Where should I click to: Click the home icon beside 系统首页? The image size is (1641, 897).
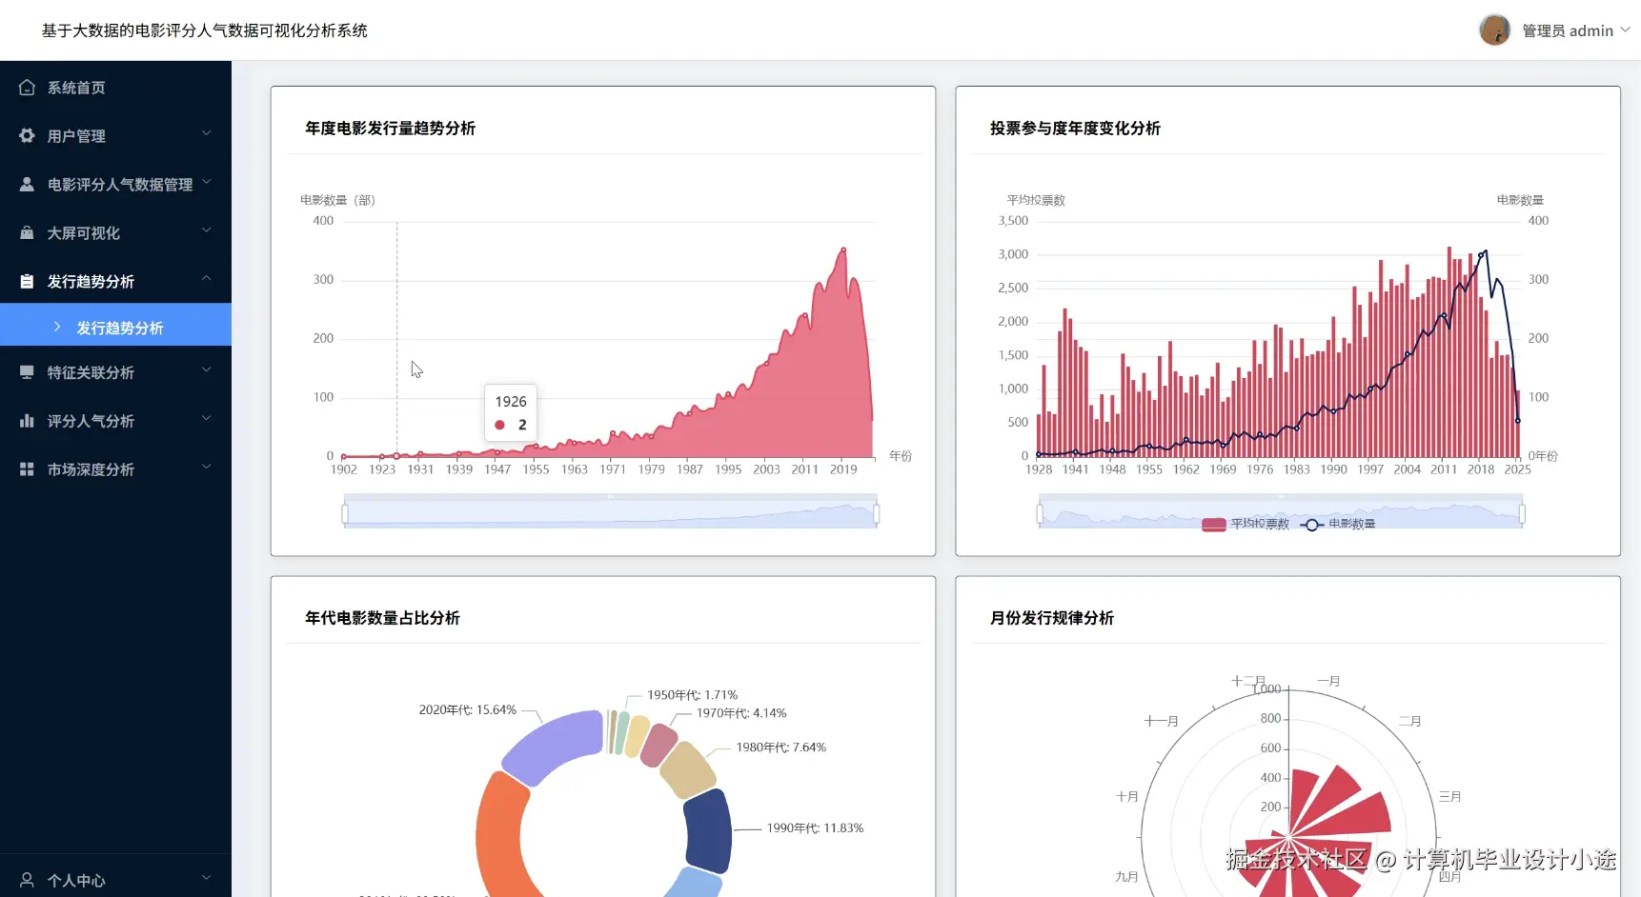point(27,88)
